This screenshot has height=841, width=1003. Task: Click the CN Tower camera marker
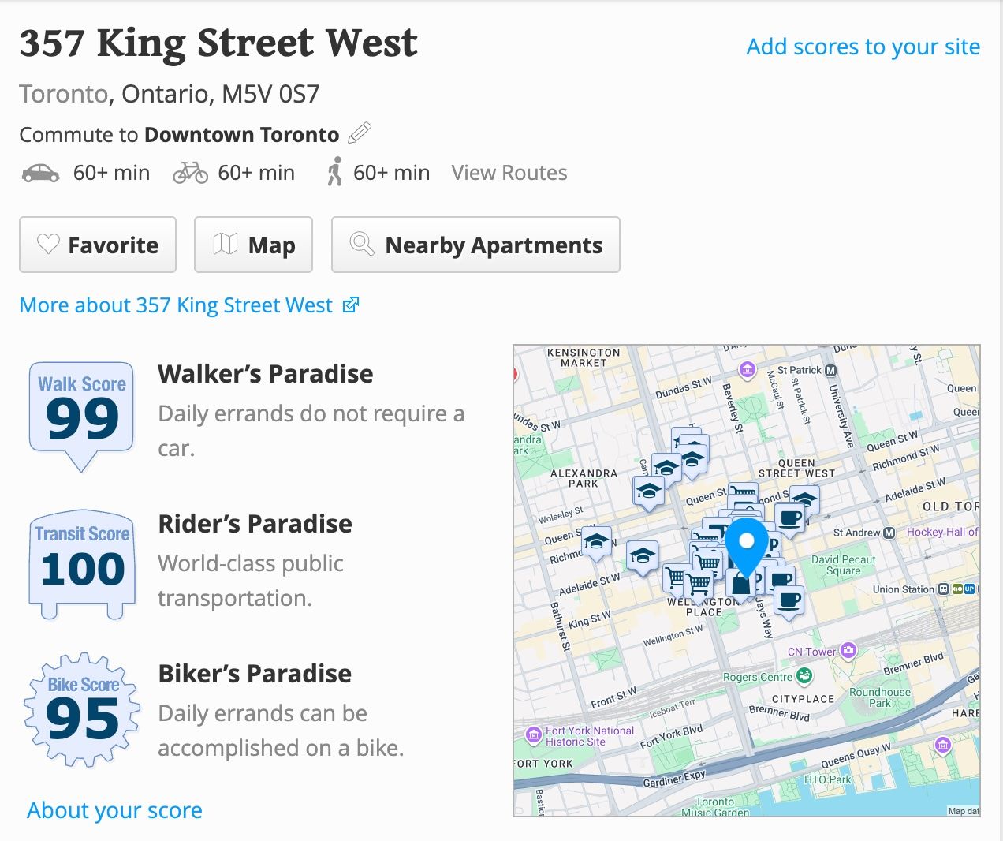[848, 650]
